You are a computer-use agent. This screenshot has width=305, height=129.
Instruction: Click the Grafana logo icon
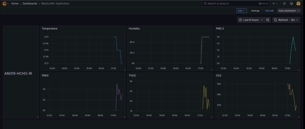tap(4, 4)
